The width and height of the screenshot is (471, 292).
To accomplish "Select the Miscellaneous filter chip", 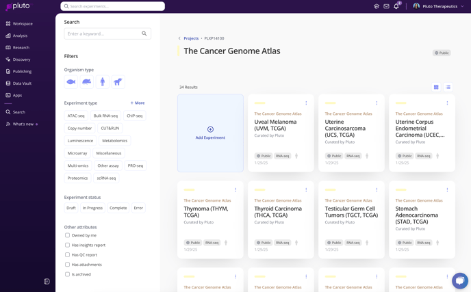I will click(108, 153).
